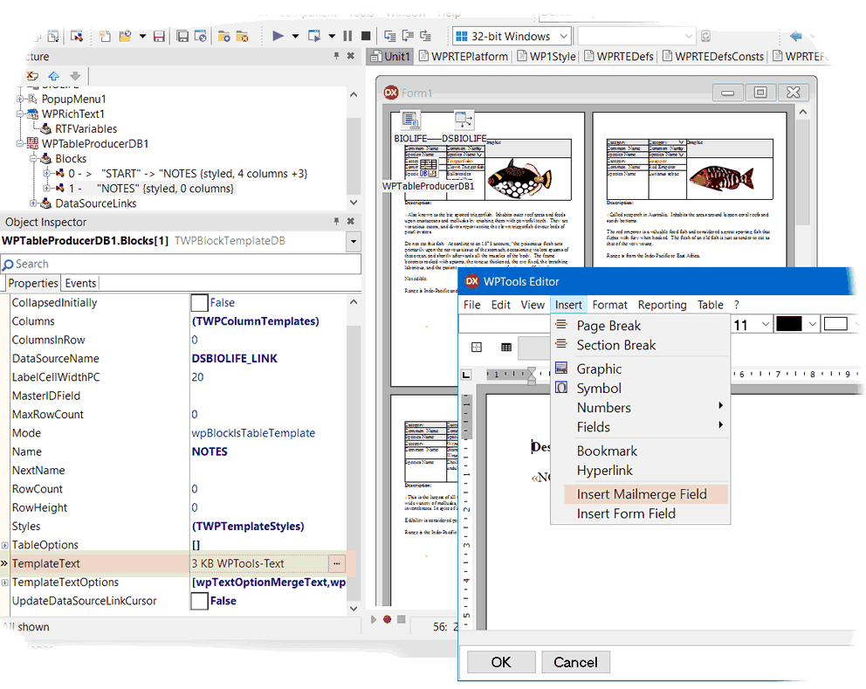
Task: Select Insert Mailmerge Field menu item
Action: pyautogui.click(x=641, y=494)
